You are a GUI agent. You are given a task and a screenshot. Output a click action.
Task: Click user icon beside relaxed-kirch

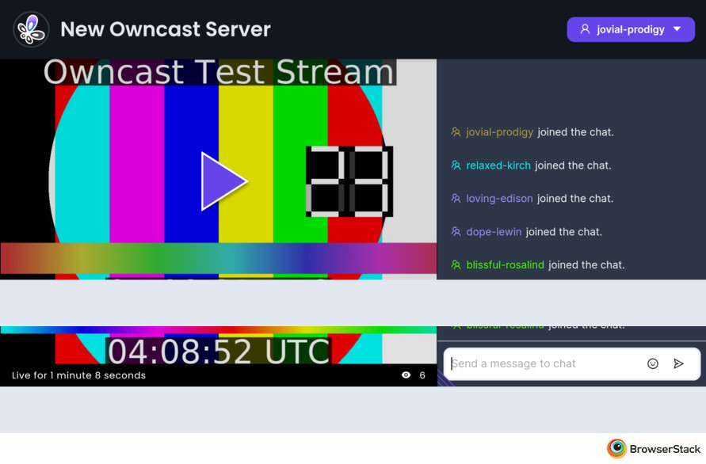456,165
